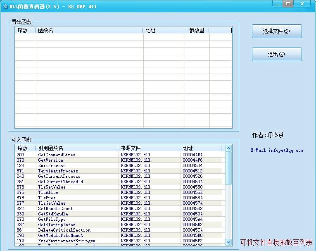Image resolution: width=316 pixels, height=251 pixels.
Task: Select the GetCurrentProcess row
Action: click(120, 176)
